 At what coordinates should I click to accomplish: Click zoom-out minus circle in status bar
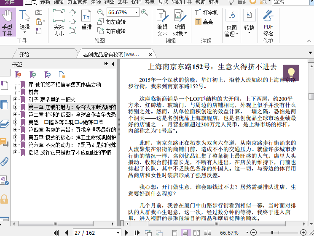point(254,232)
